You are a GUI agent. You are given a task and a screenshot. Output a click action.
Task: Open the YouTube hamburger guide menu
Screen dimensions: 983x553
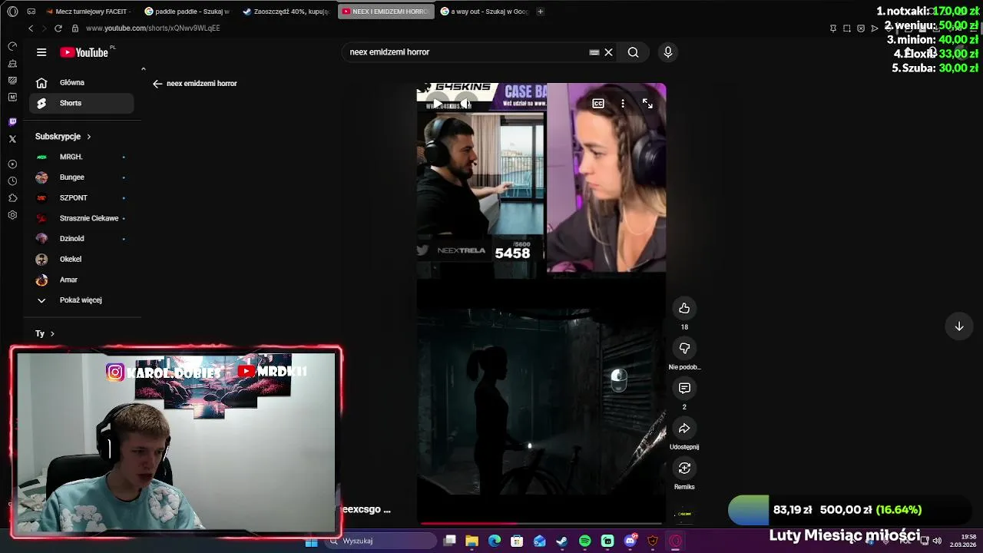coord(41,52)
